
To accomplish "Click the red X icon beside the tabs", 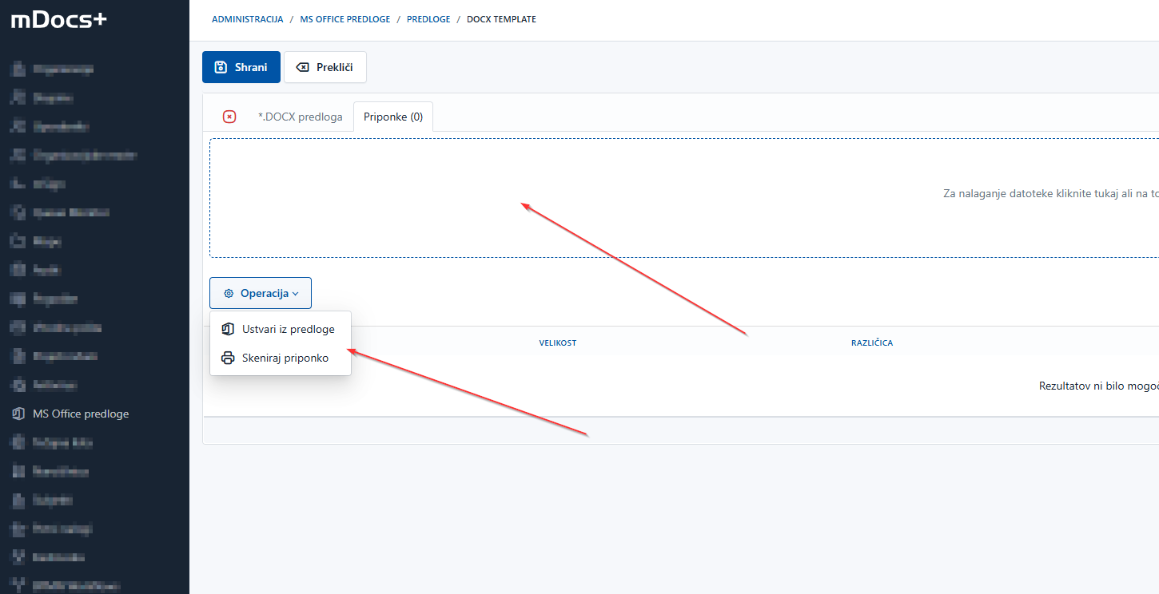I will [229, 117].
